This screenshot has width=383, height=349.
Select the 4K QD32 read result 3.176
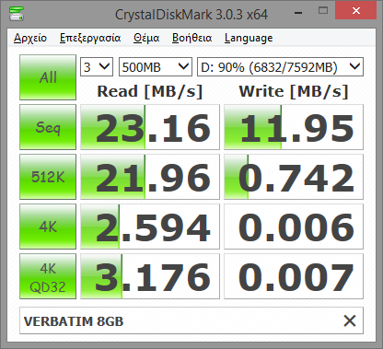coord(150,276)
